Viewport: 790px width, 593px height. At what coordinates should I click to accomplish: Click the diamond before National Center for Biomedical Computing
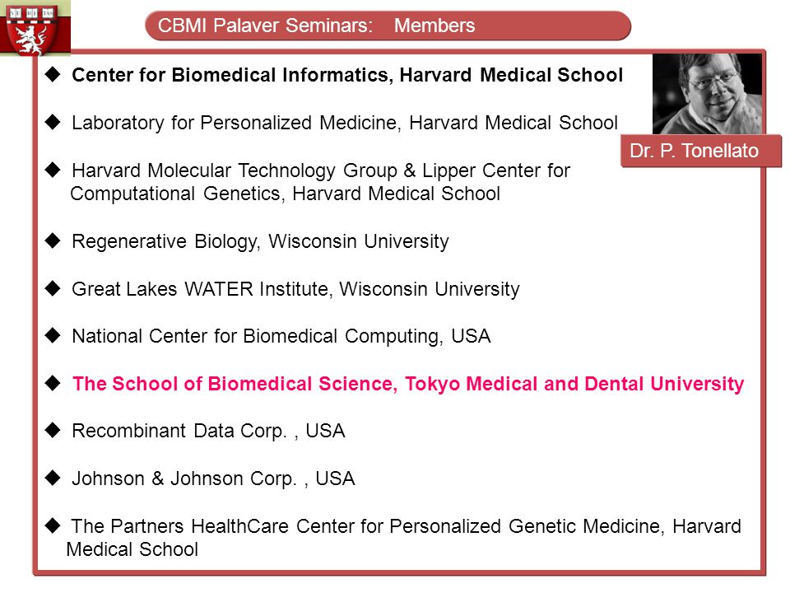53,335
